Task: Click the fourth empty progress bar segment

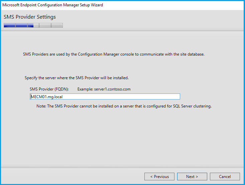Action: pos(45,25)
